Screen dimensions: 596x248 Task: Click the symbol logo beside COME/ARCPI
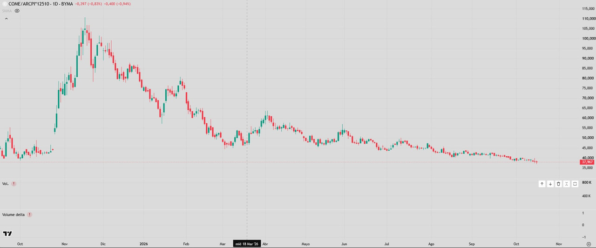[4, 3]
